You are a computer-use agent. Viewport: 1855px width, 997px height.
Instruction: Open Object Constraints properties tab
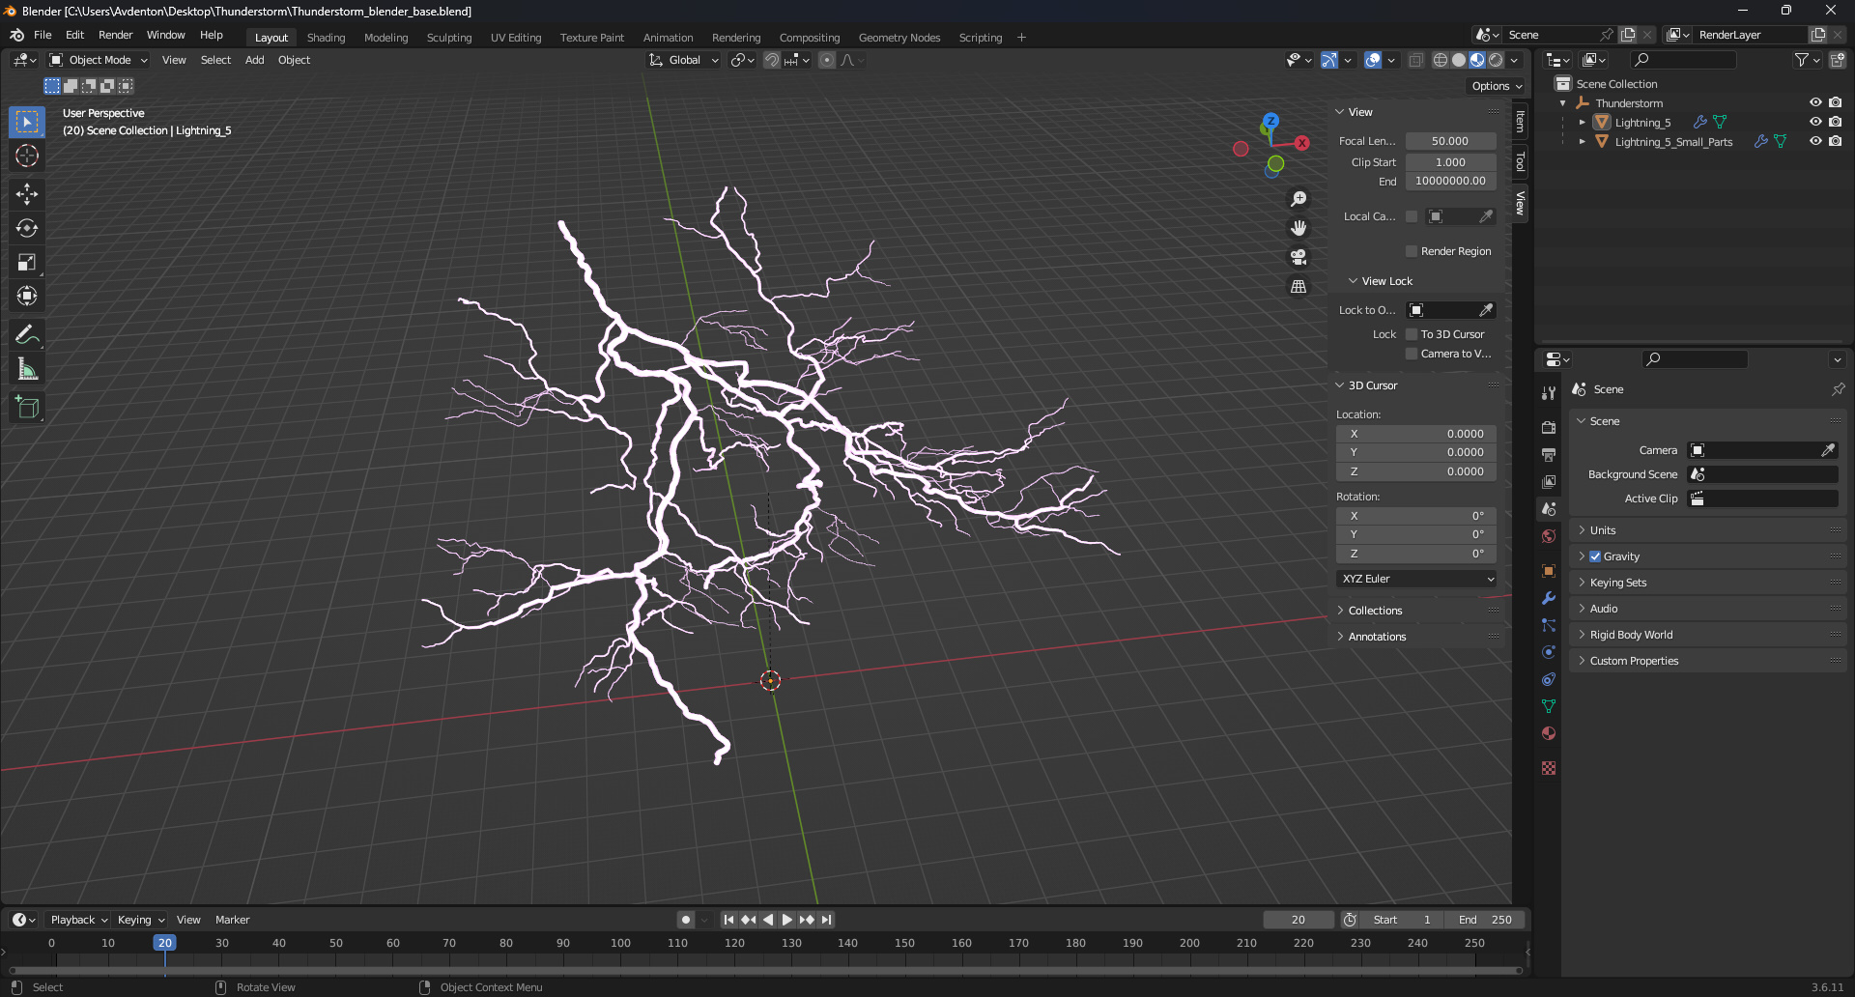coord(1549,679)
